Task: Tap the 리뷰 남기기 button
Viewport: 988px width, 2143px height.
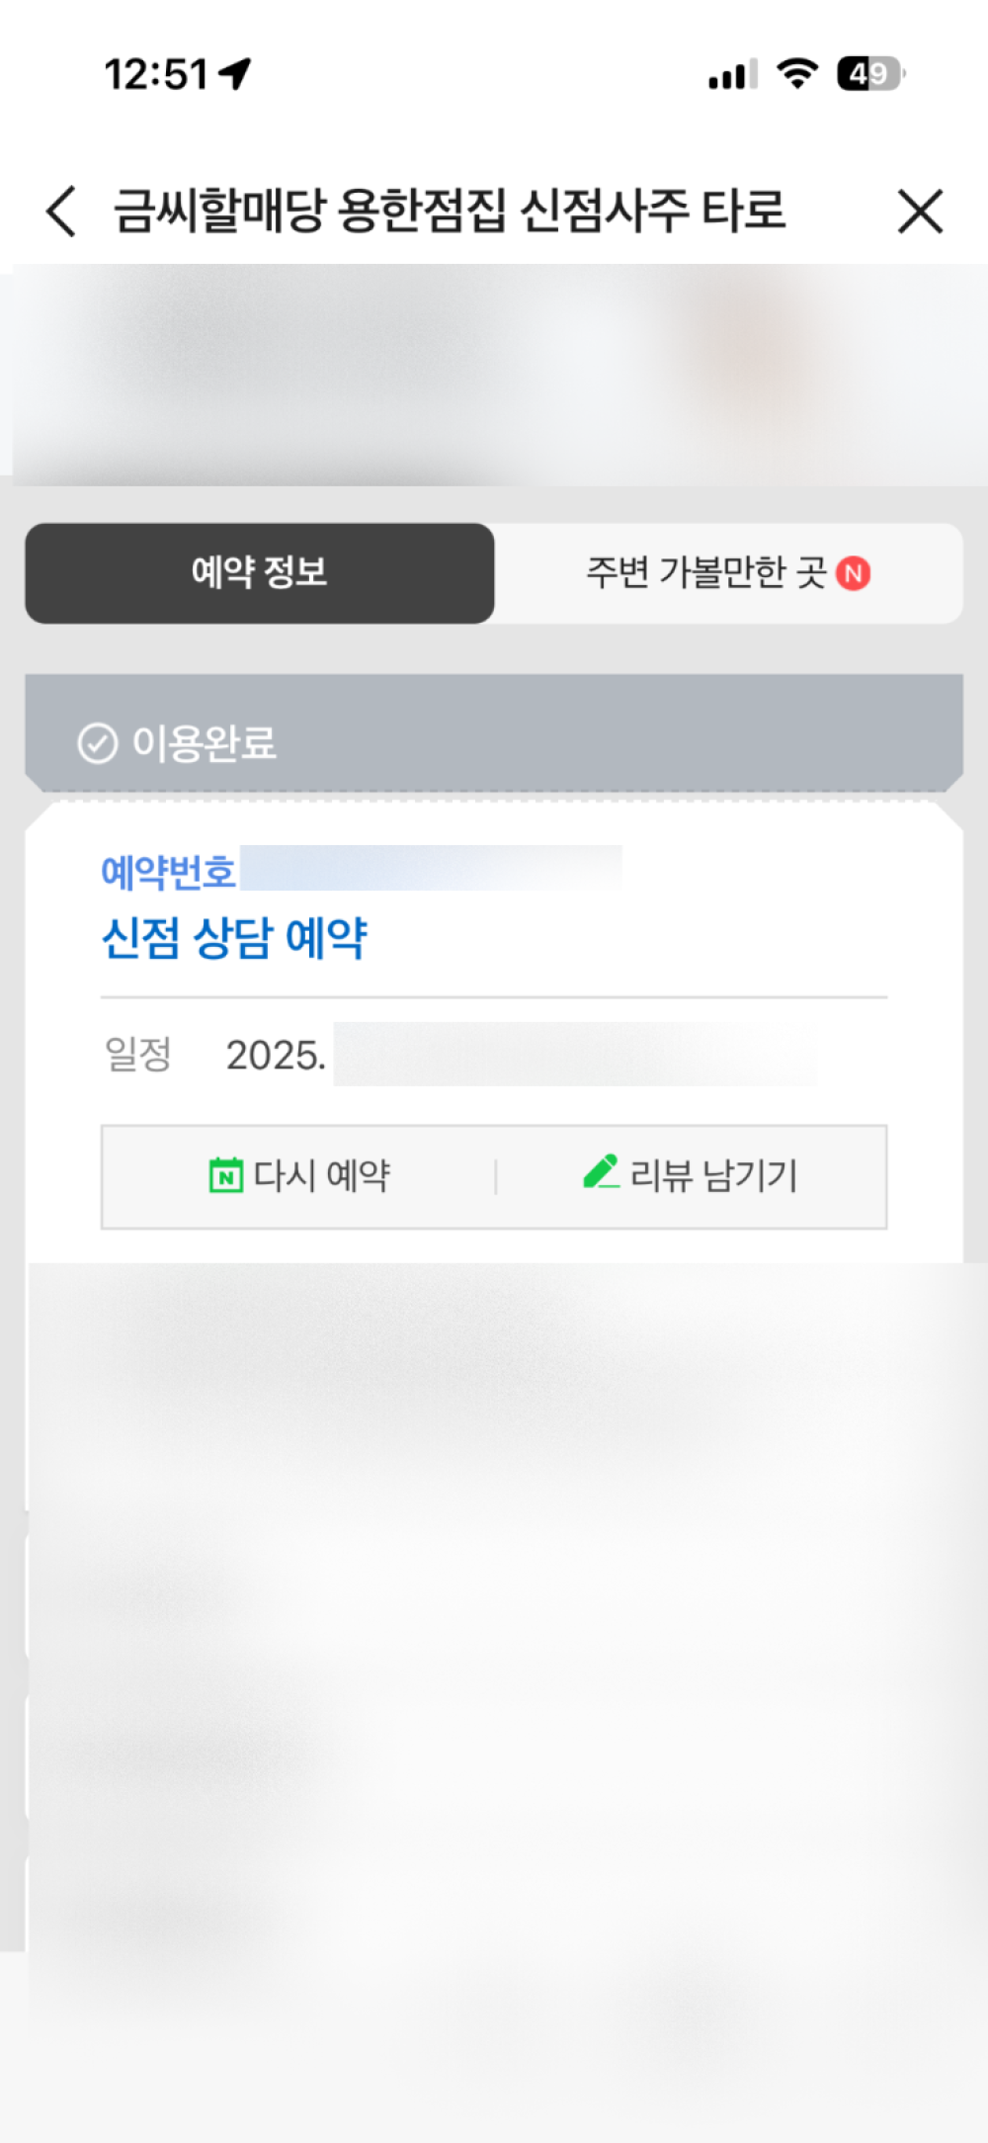Action: click(691, 1176)
